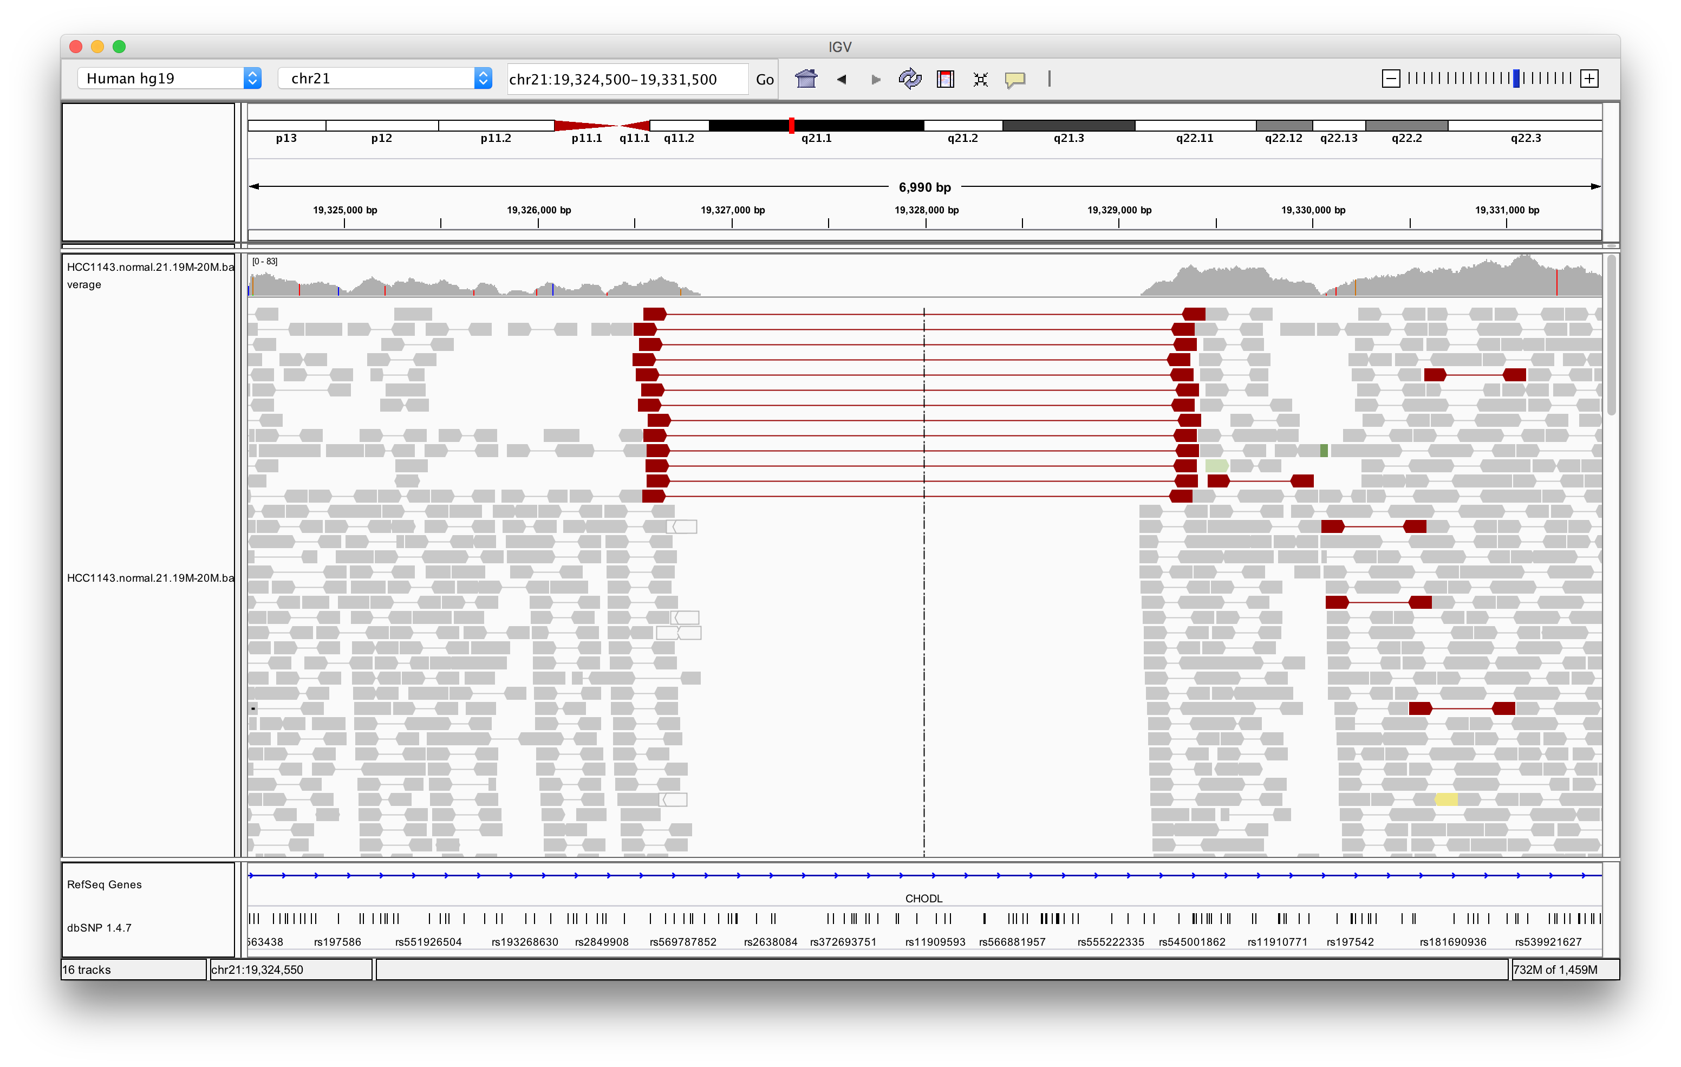The image size is (1681, 1067).
Task: Click the q21.3 band on ideogram
Action: 1069,126
